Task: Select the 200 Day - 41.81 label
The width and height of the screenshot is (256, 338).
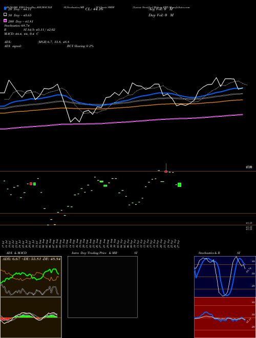Action: point(20,22)
